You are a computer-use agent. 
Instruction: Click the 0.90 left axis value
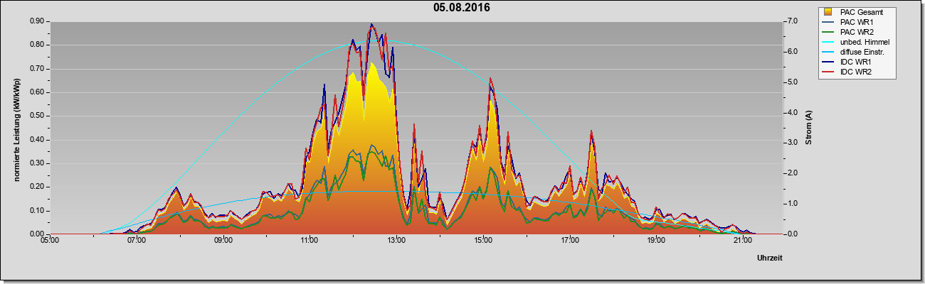pos(38,21)
